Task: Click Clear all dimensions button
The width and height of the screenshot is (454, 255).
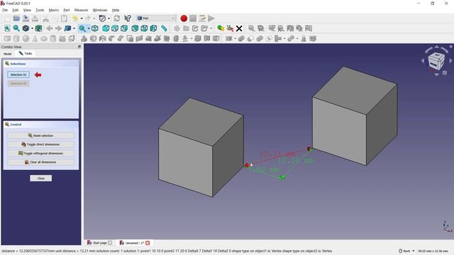Action: (x=41, y=162)
